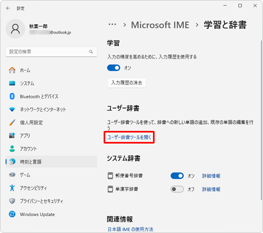Turn off the 郵便番号辞書 switch
The height and width of the screenshot is (233, 263).
pos(177,176)
